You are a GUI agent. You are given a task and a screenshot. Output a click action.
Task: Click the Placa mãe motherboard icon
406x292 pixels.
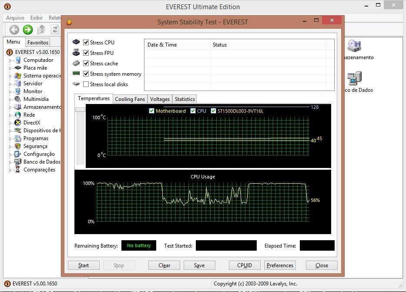(x=18, y=68)
